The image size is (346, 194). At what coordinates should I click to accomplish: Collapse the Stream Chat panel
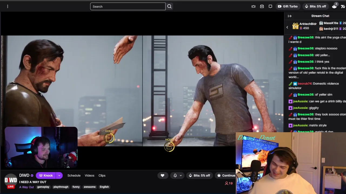click(x=290, y=16)
